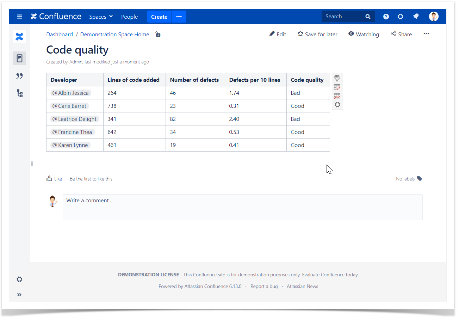The image size is (459, 319).
Task: Click the pivot table icon beside table
Action: 337,87
